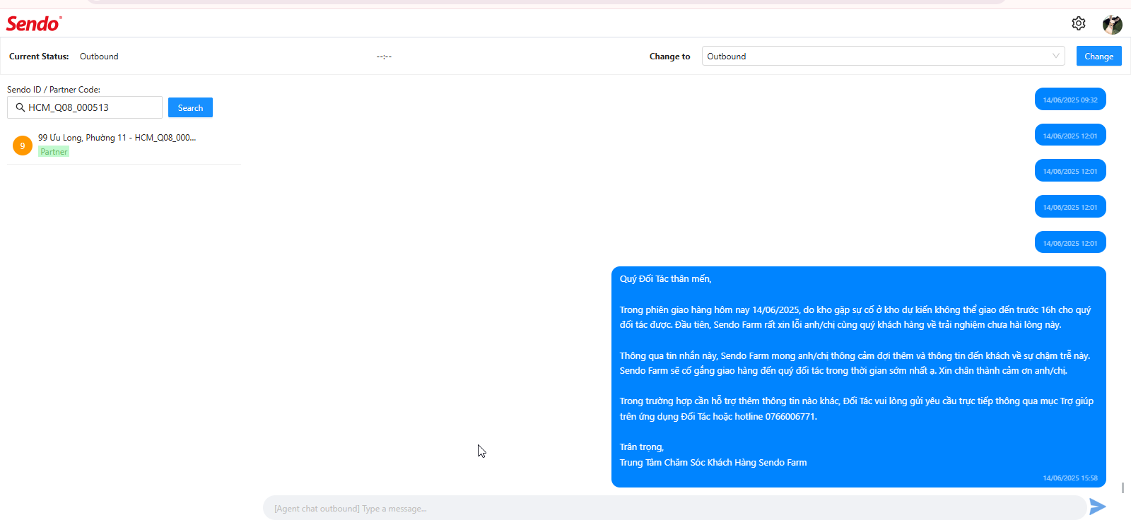Screen dimensions: 1131x520
Task: Click the Sendo ID / Partner Code label
Action: point(54,90)
